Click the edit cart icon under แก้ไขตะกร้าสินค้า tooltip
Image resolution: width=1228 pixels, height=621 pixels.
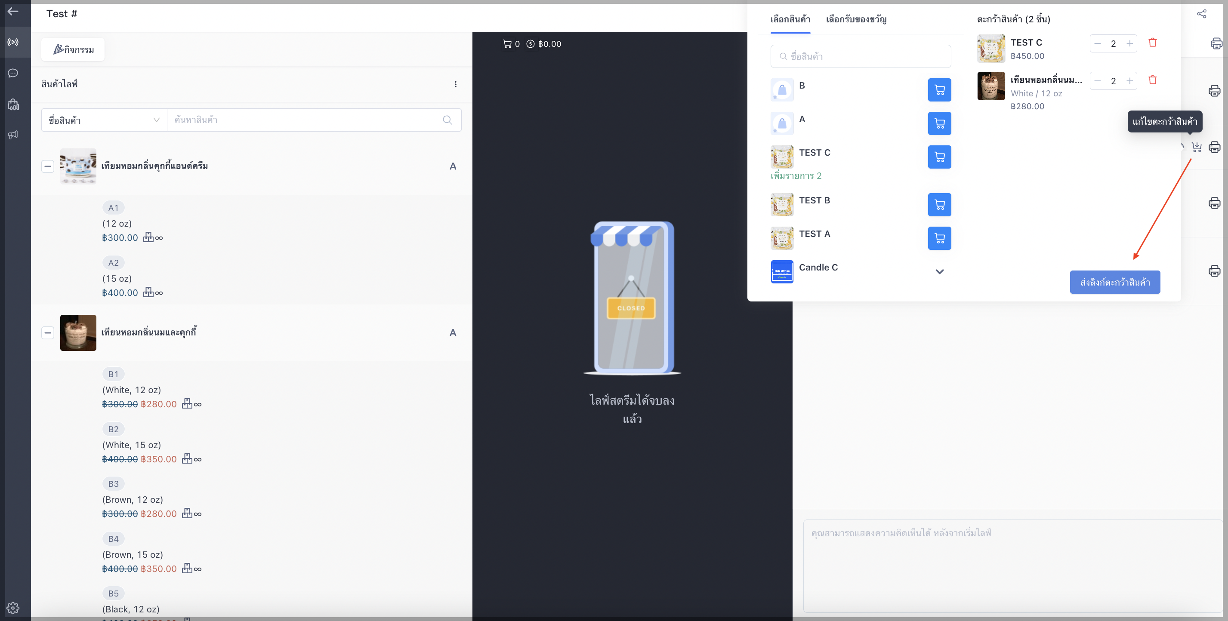(x=1196, y=147)
